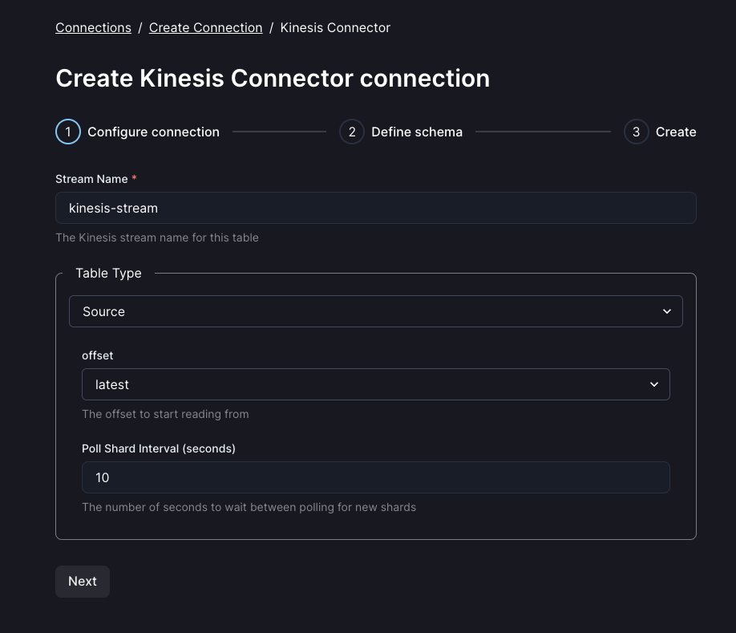Click the Next button
Screen dimensions: 736x633
tap(82, 581)
